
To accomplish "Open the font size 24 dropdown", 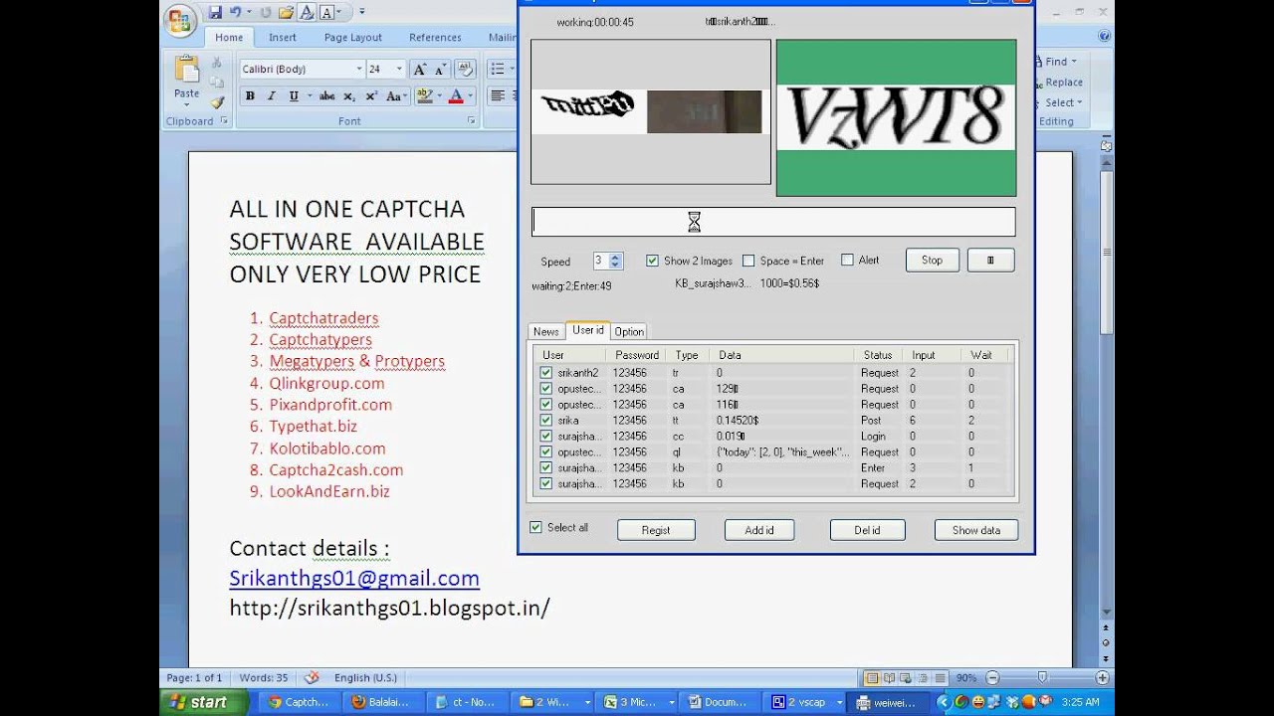I will point(399,69).
